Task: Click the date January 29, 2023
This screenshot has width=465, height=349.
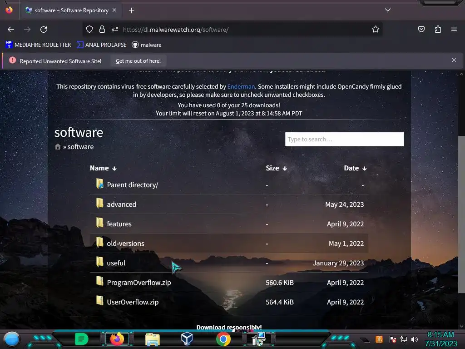Action: pos(338,263)
